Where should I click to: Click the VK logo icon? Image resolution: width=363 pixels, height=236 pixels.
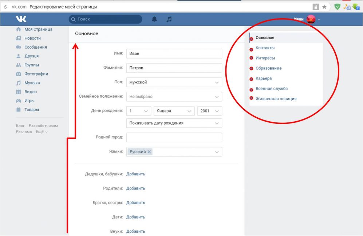coord(21,19)
